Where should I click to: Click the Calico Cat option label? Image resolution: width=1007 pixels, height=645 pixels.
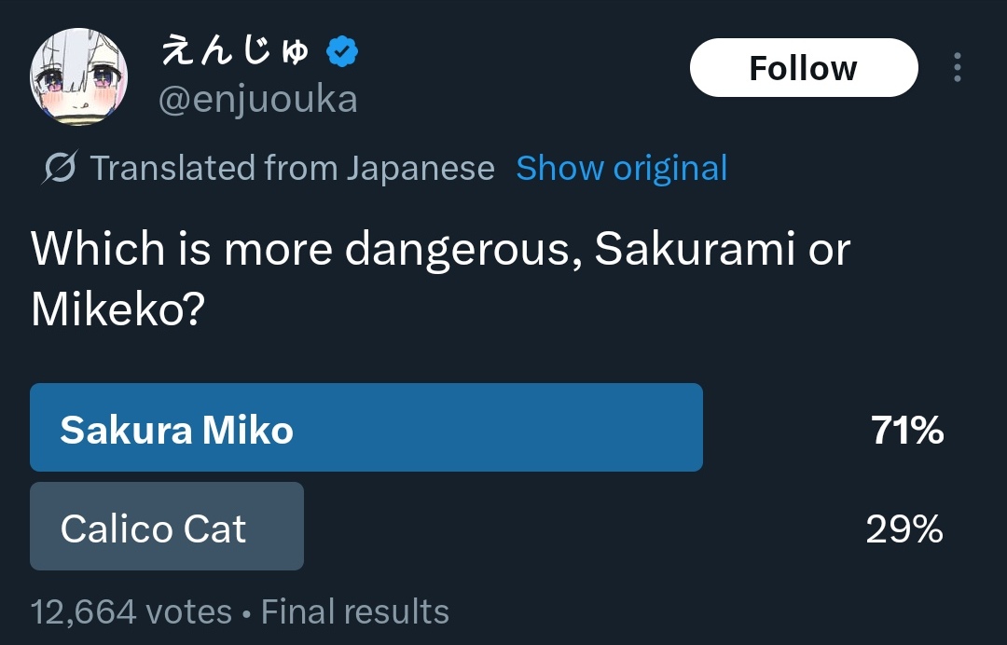pos(153,528)
